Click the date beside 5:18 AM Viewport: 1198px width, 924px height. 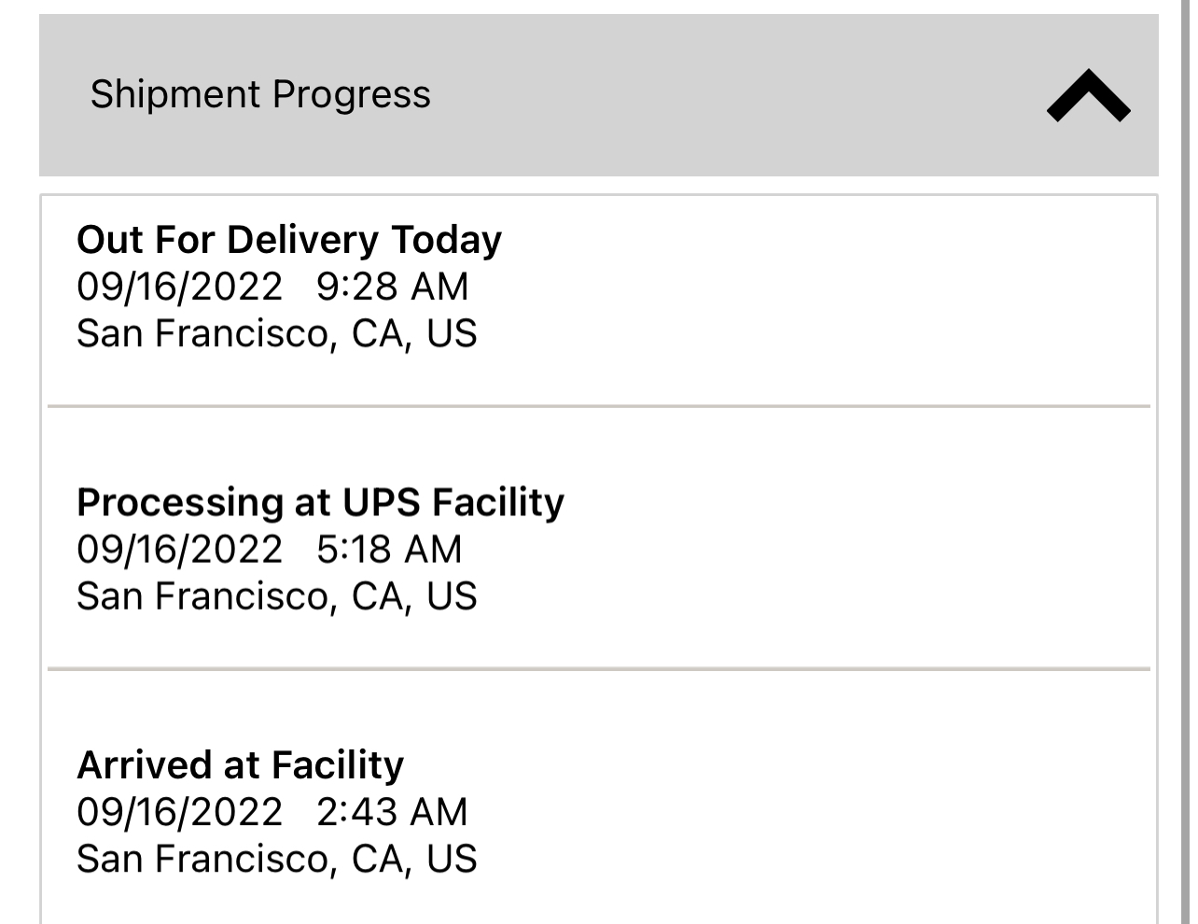[x=179, y=549]
